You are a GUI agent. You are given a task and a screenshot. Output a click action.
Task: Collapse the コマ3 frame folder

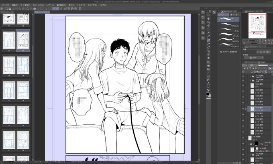(x=248, y=144)
